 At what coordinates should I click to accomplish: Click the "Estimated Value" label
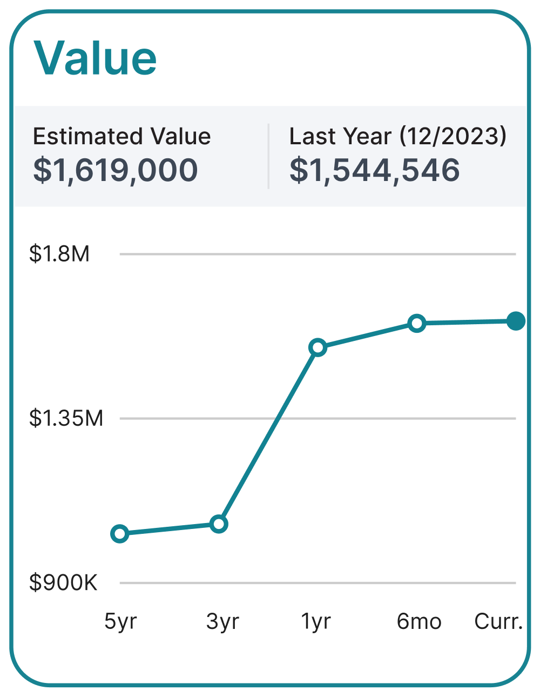pos(122,136)
